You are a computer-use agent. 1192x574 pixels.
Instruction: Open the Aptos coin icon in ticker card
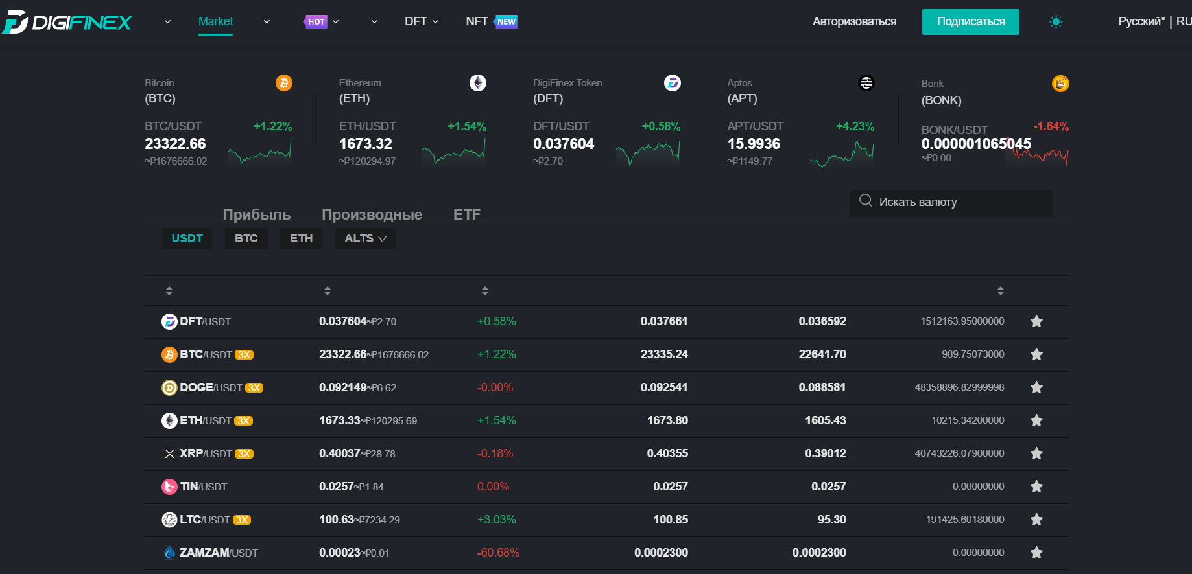(x=866, y=83)
